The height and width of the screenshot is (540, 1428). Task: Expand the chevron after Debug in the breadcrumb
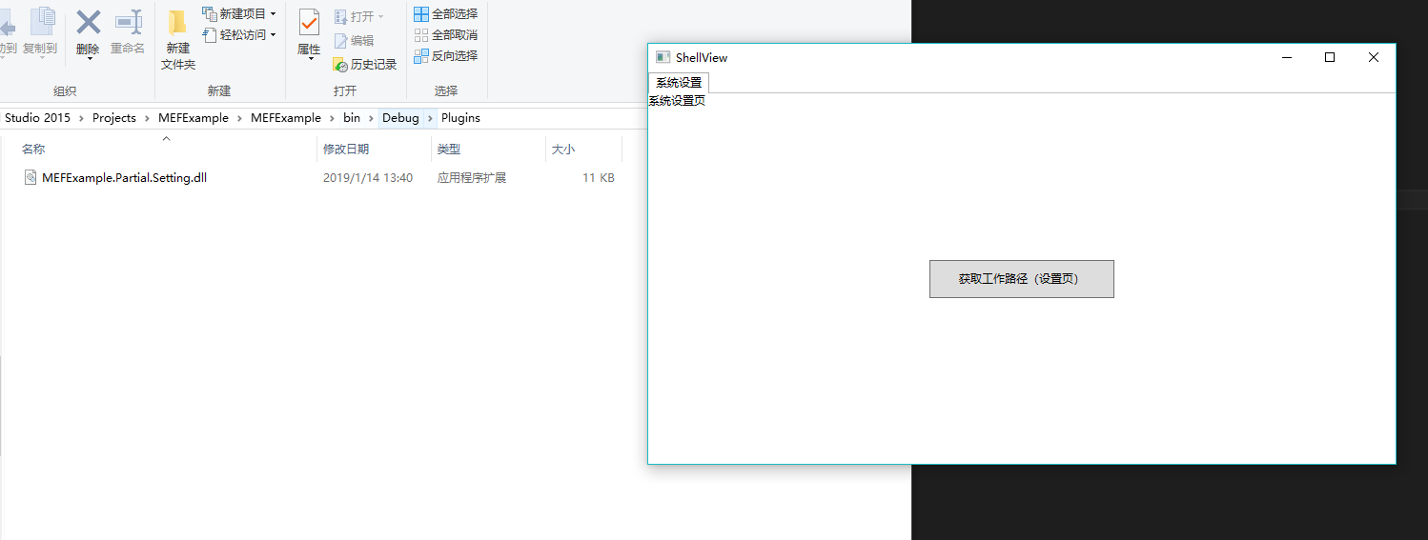tap(430, 118)
